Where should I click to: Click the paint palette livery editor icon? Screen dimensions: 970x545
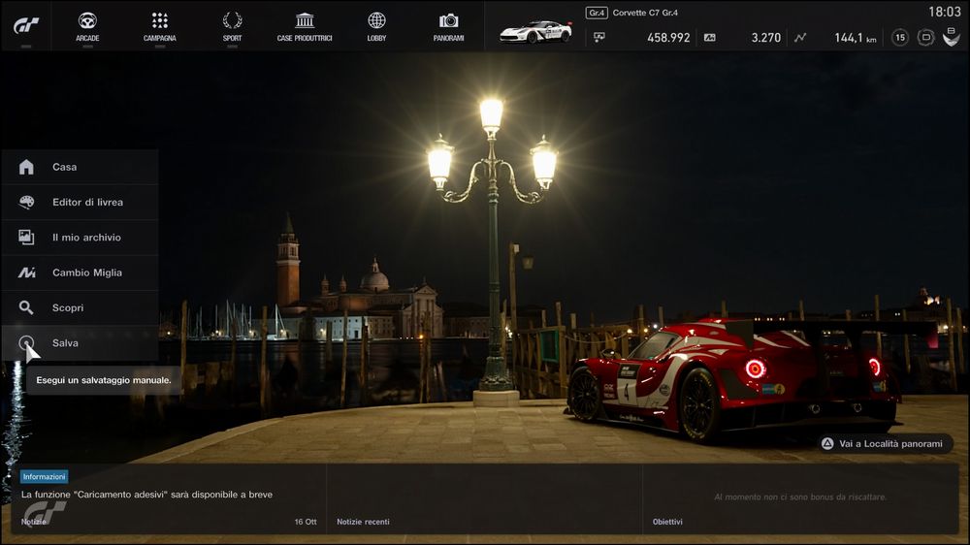26,203
